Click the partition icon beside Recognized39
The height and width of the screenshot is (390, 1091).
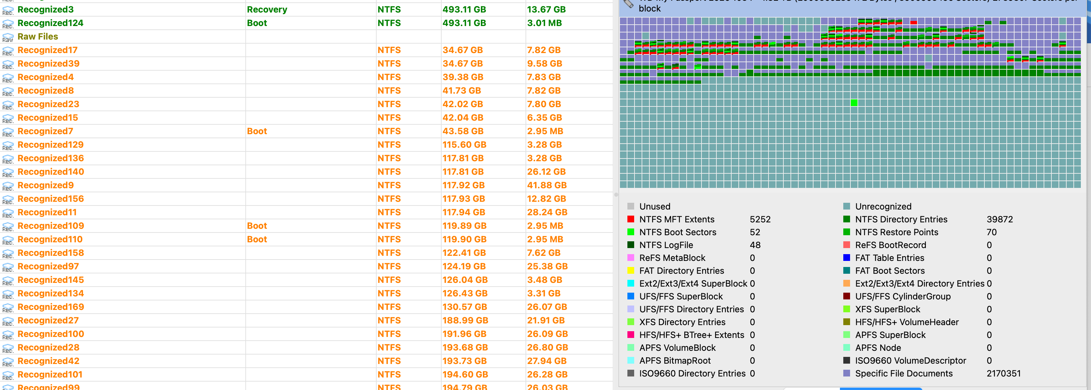8,64
